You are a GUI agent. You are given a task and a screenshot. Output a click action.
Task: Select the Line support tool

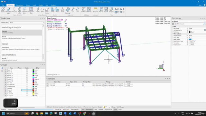(x=73, y=10)
